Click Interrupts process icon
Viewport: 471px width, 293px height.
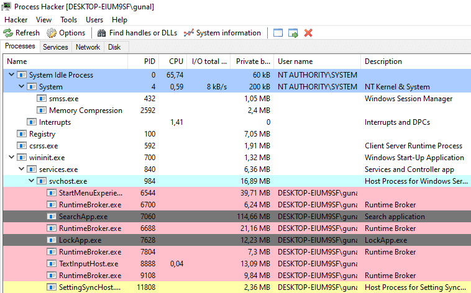tap(32, 122)
